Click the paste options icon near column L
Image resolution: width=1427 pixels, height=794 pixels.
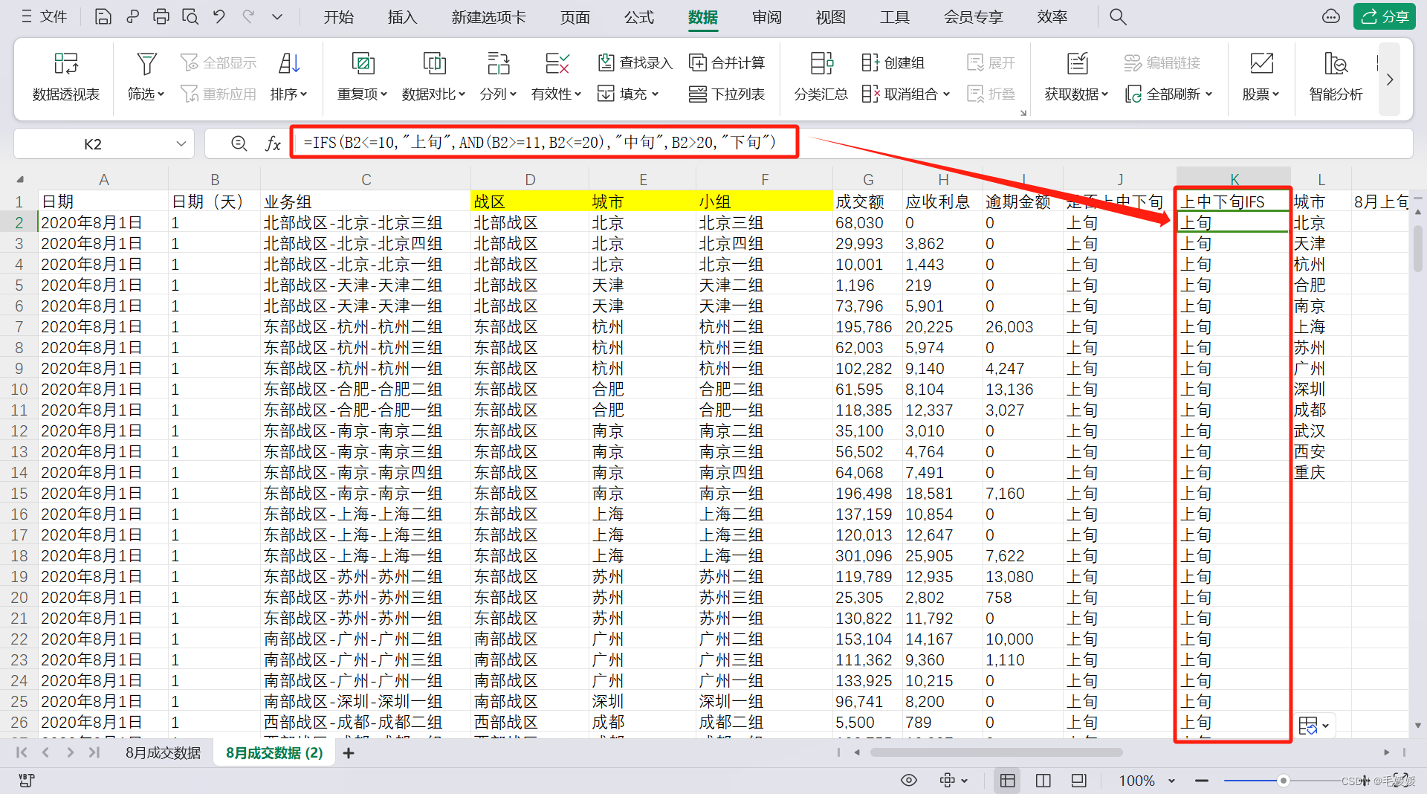coord(1308,725)
